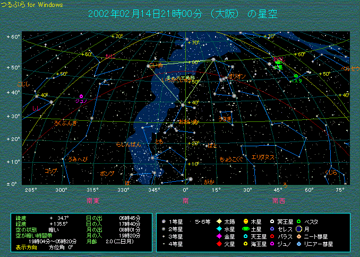The image size is (360, 257).
Task: Click the Orion (オリオン) constellation label
Action: [x=237, y=76]
